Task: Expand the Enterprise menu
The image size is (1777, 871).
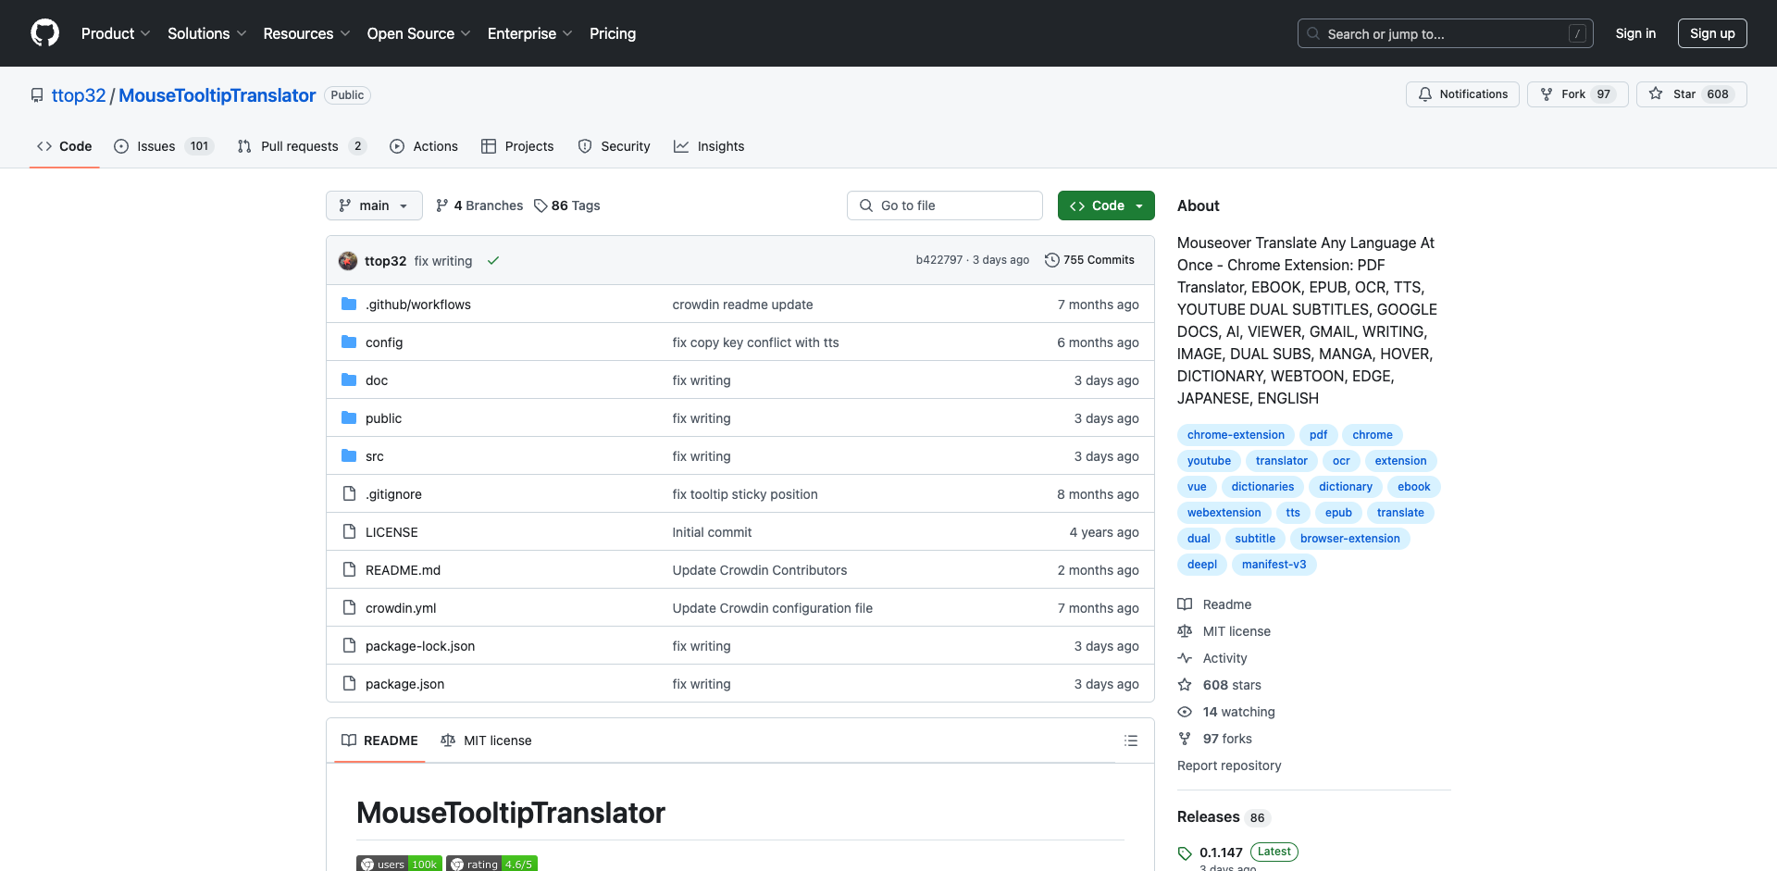Action: coord(529,33)
